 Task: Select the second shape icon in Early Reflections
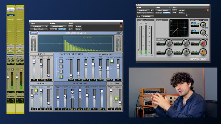pyautogui.click(x=61, y=66)
